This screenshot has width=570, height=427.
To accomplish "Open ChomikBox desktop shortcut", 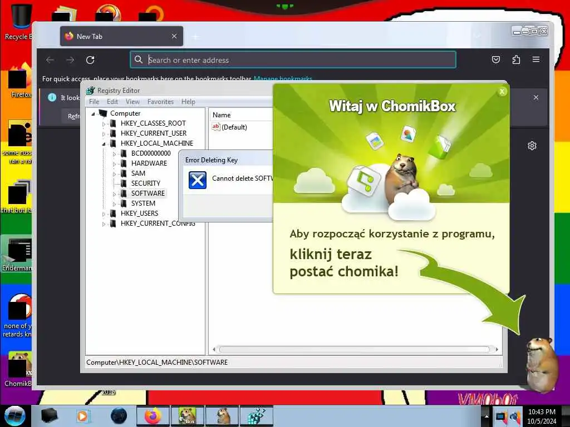I will point(18,369).
